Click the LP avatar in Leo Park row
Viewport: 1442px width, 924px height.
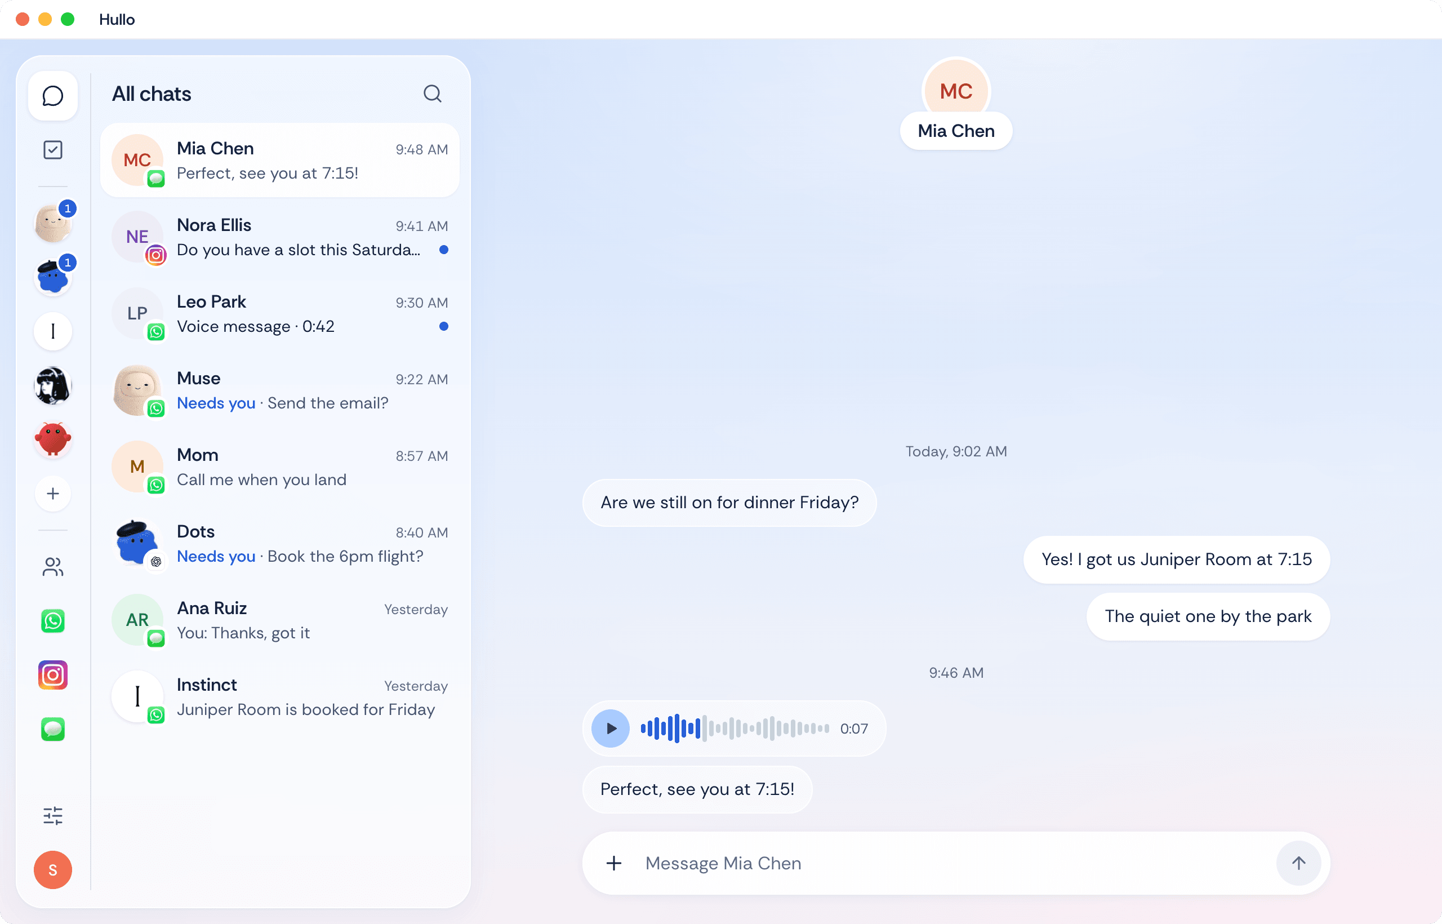click(x=137, y=313)
